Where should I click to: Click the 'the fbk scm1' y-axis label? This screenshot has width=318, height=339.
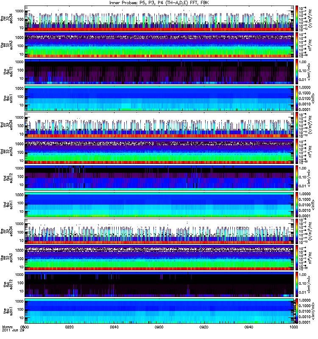coord(8,311)
